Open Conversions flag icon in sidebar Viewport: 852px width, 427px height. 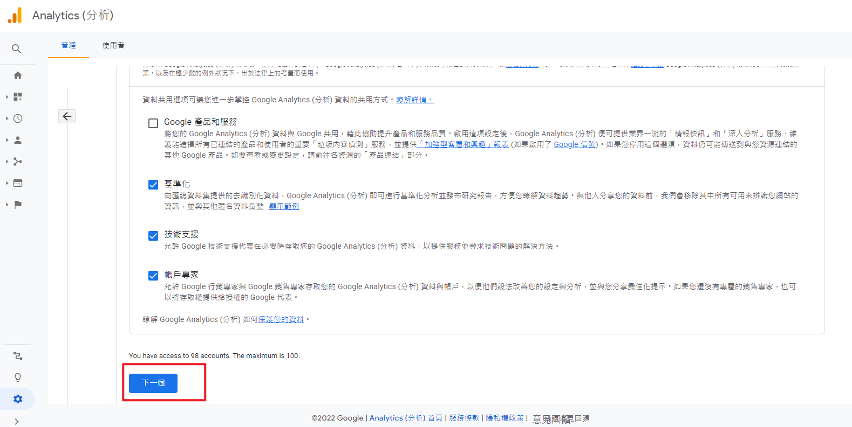(x=18, y=205)
